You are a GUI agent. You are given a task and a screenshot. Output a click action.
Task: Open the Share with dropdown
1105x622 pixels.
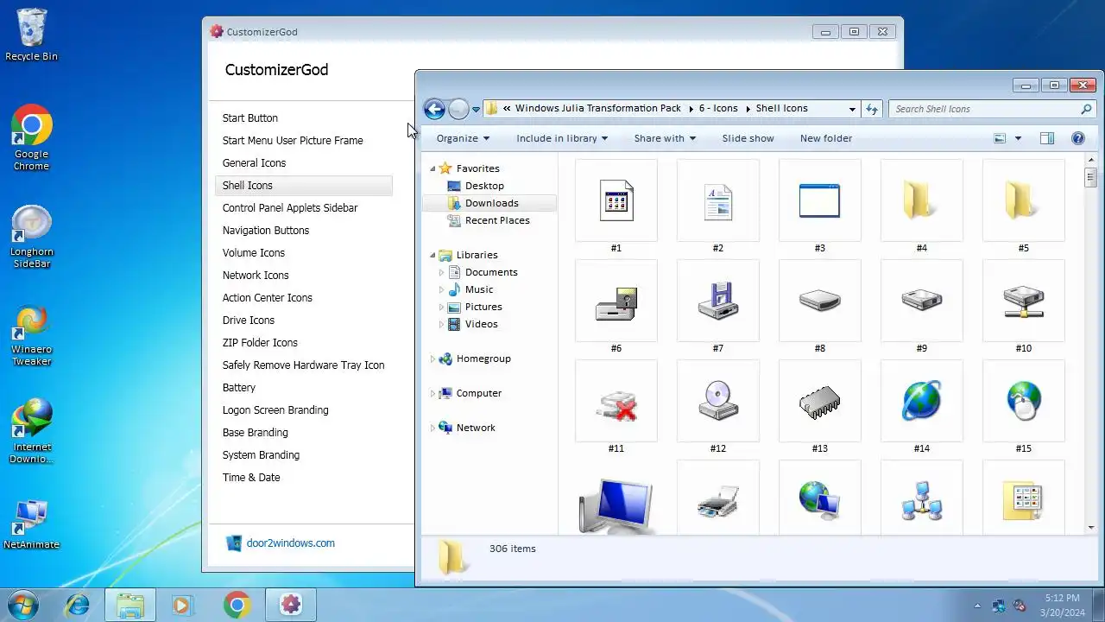[665, 138]
